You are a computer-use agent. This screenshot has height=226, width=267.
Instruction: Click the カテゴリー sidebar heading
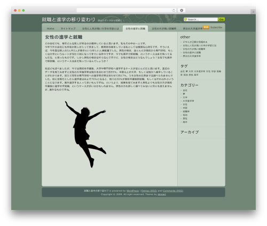pos(189,85)
